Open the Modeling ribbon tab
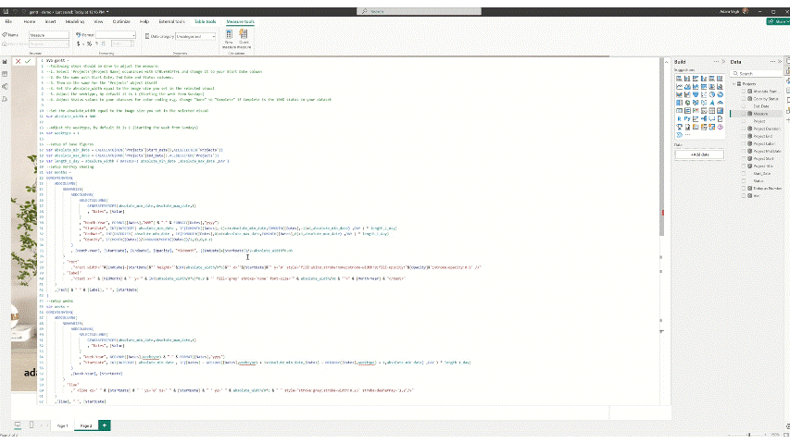The height and width of the screenshot is (444, 790). click(x=69, y=20)
